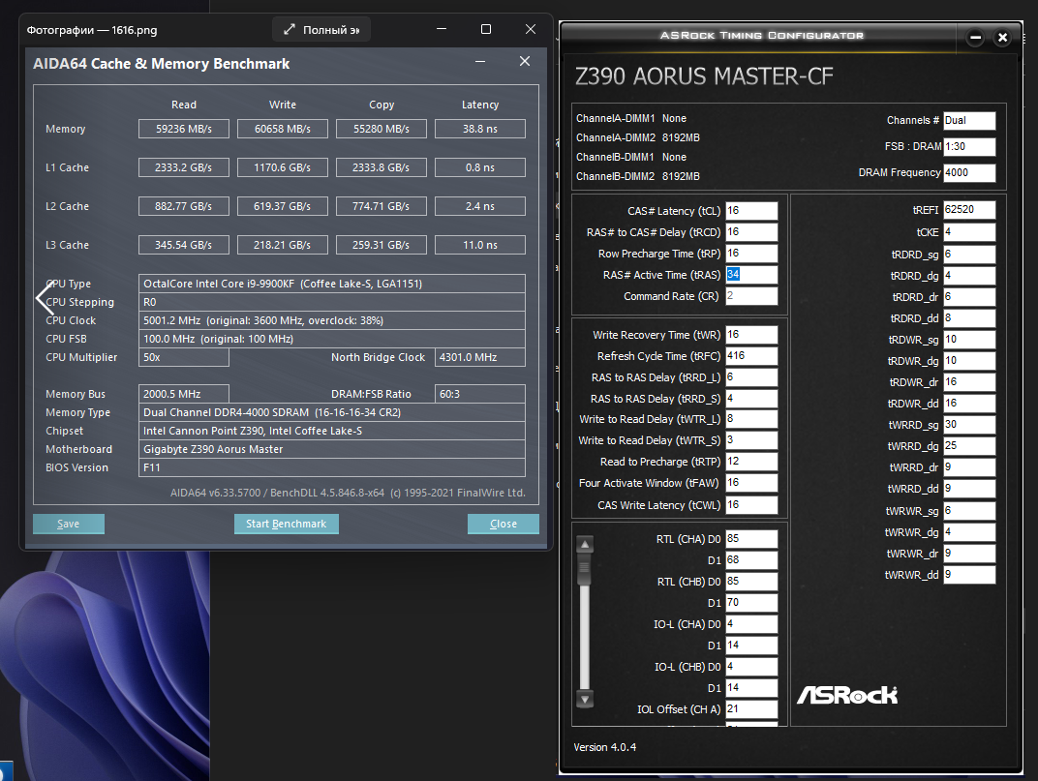
Task: Click the Refresh Cycle Time (tRFC) field
Action: tap(751, 355)
